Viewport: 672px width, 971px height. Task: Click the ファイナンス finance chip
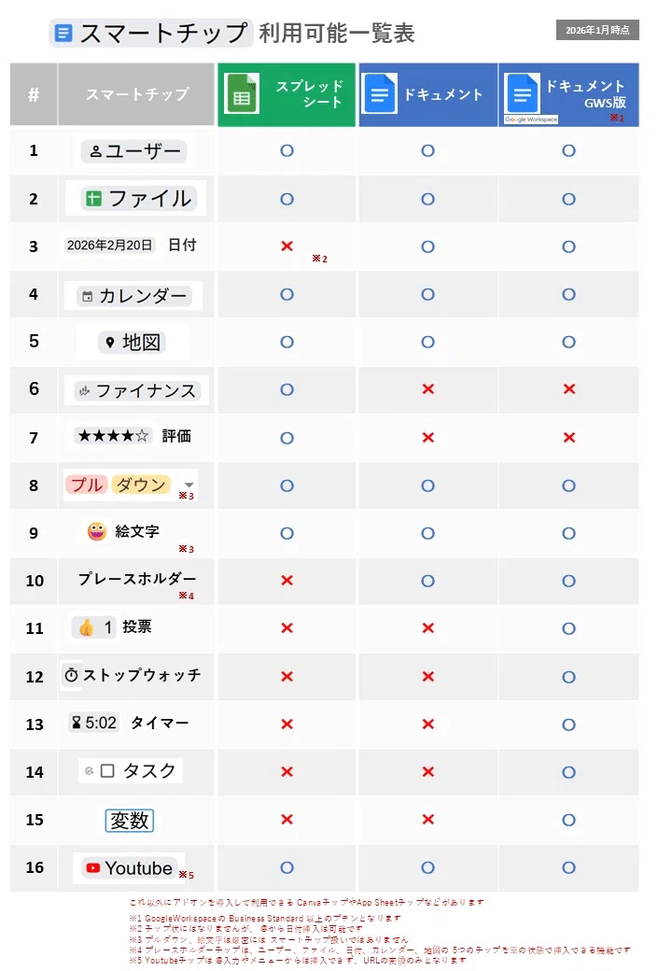click(137, 391)
